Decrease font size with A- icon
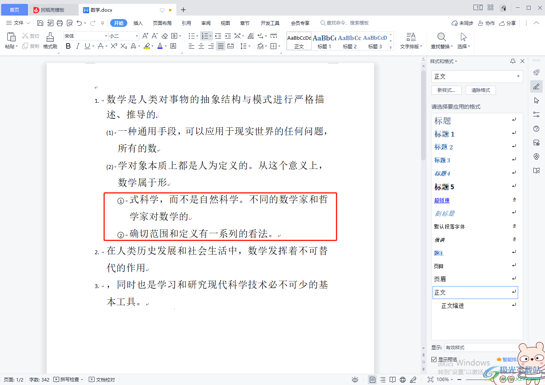 tap(155, 36)
